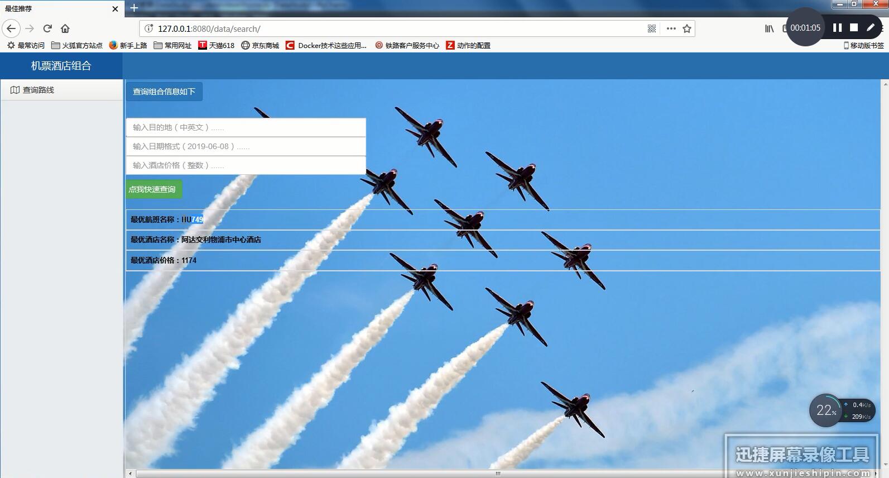889x478 pixels.
Task: Open page actions three-dot menu
Action: pos(671,28)
